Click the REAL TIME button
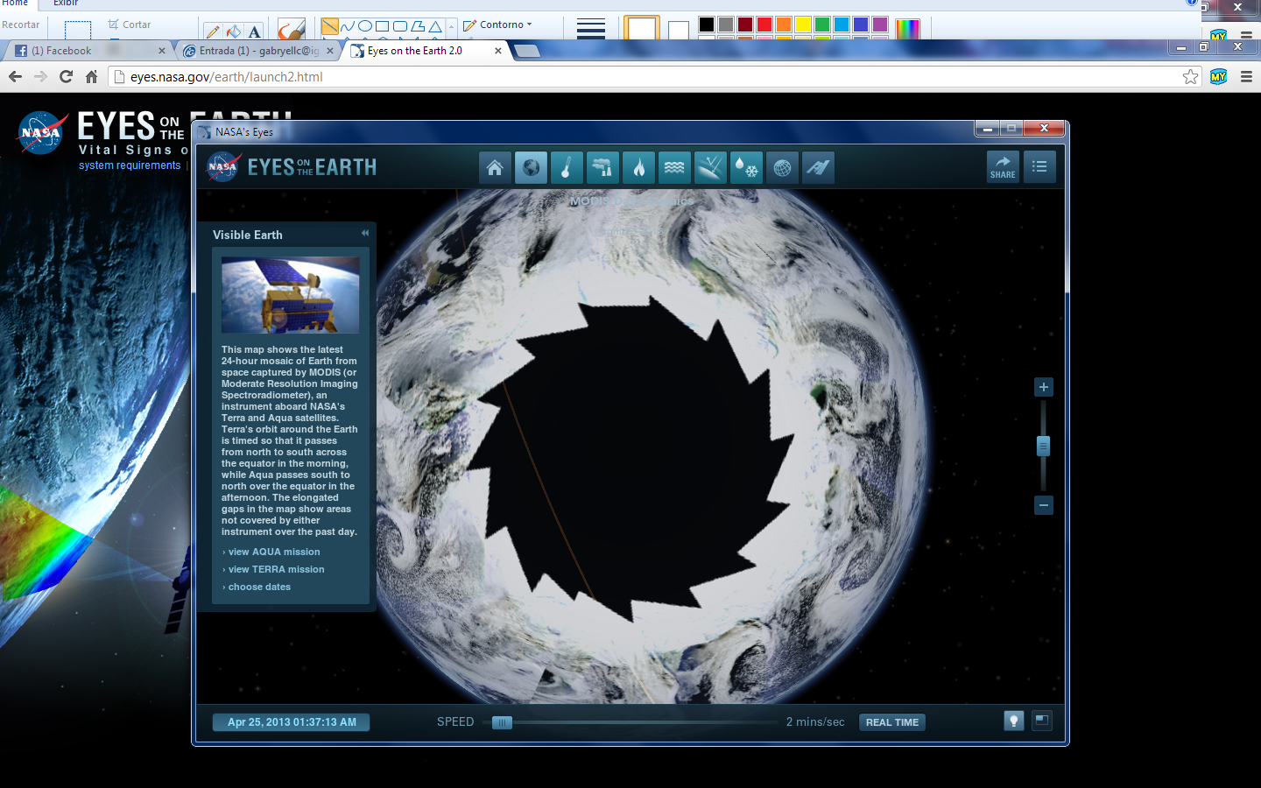The height and width of the screenshot is (788, 1261). (x=892, y=722)
